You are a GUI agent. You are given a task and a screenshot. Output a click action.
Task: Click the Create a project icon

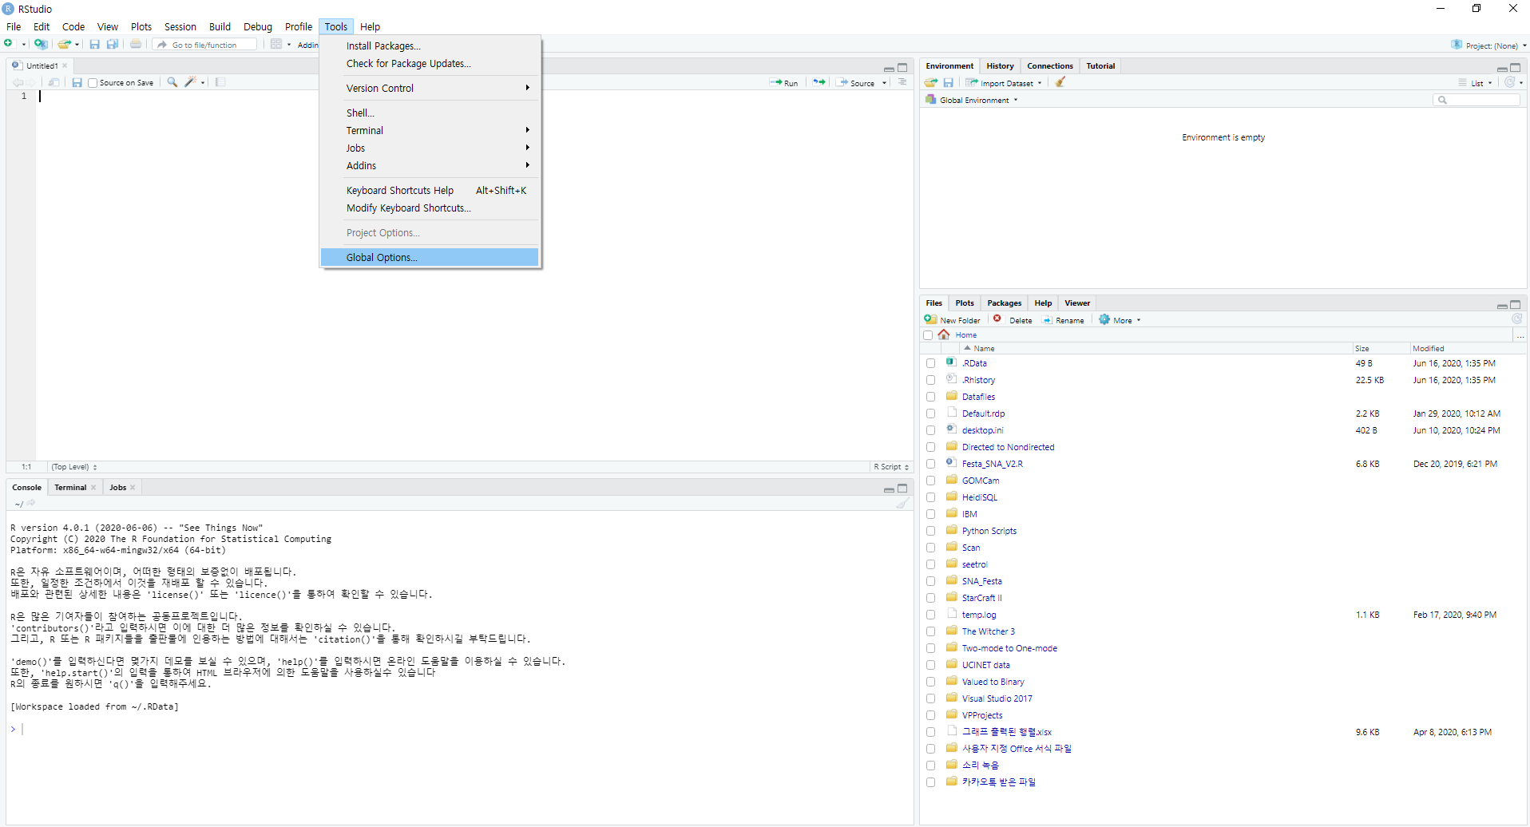[x=41, y=44]
